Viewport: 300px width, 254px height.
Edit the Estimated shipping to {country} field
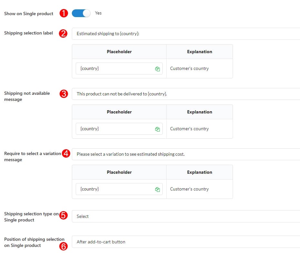pos(186,34)
